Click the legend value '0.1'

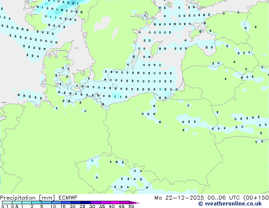tap(5, 206)
